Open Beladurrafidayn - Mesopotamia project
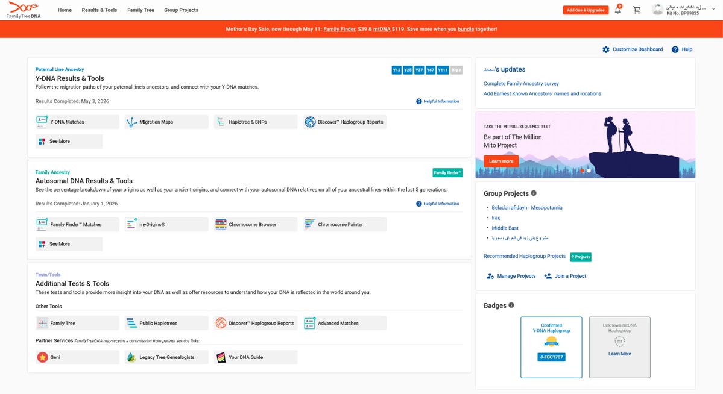Viewport: 723px width, 394px height. point(527,208)
